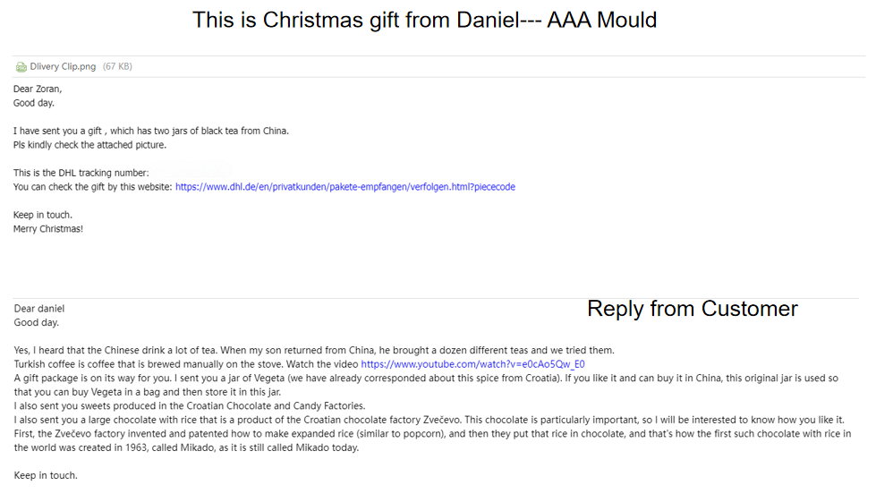The height and width of the screenshot is (494, 876).
Task: Click the 'Reply from Customer' heading
Action: pos(692,309)
